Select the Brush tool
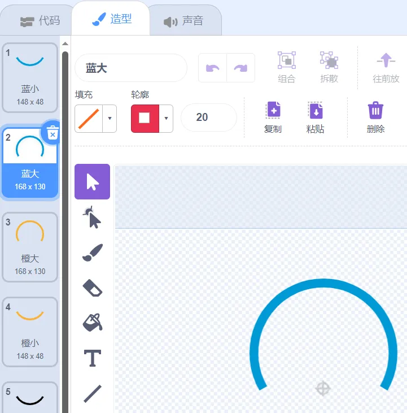Viewport: 407px width, 413px height. (93, 253)
